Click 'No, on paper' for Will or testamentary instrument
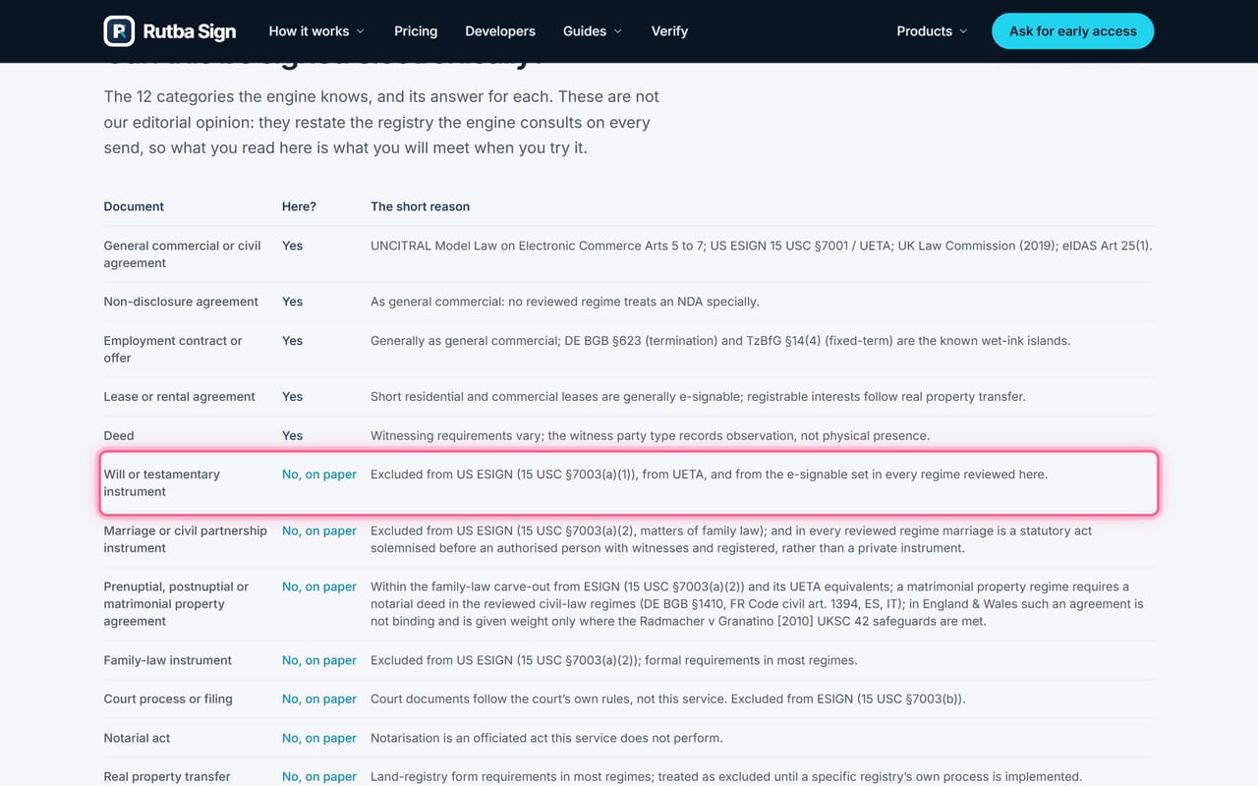 pyautogui.click(x=319, y=475)
